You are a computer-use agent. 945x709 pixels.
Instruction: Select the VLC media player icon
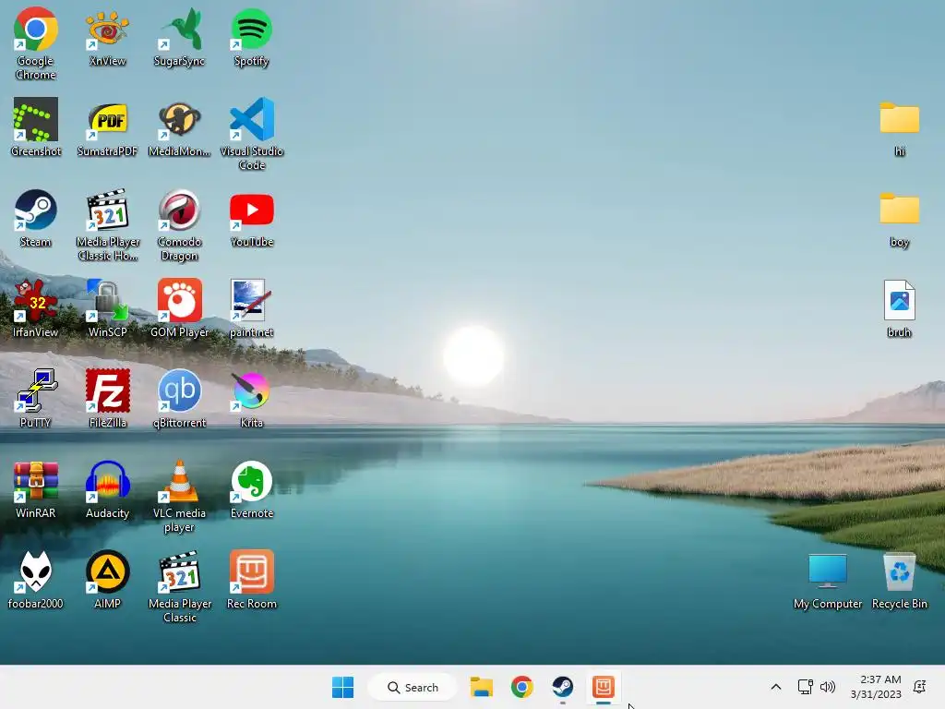tap(179, 496)
